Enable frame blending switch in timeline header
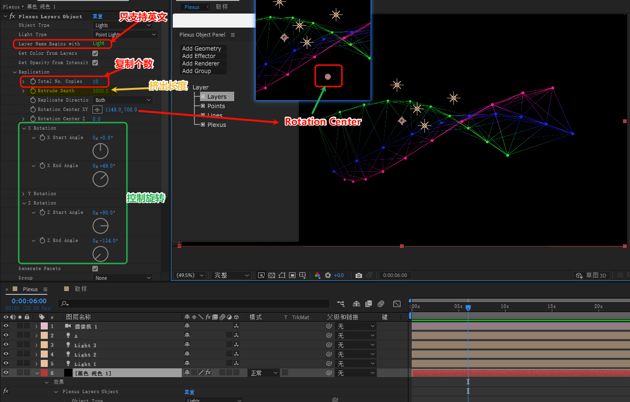 click(369, 304)
